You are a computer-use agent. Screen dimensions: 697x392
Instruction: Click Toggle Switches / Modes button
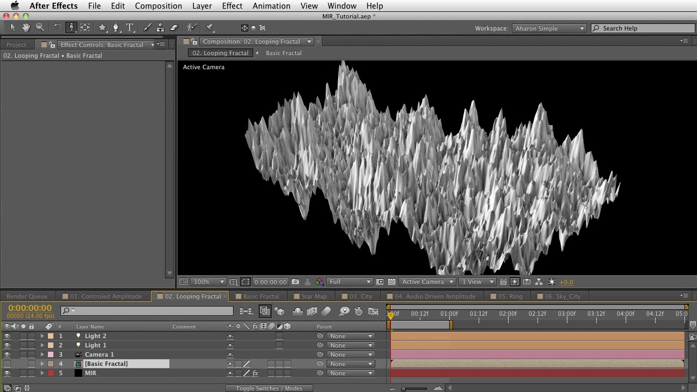coord(269,388)
